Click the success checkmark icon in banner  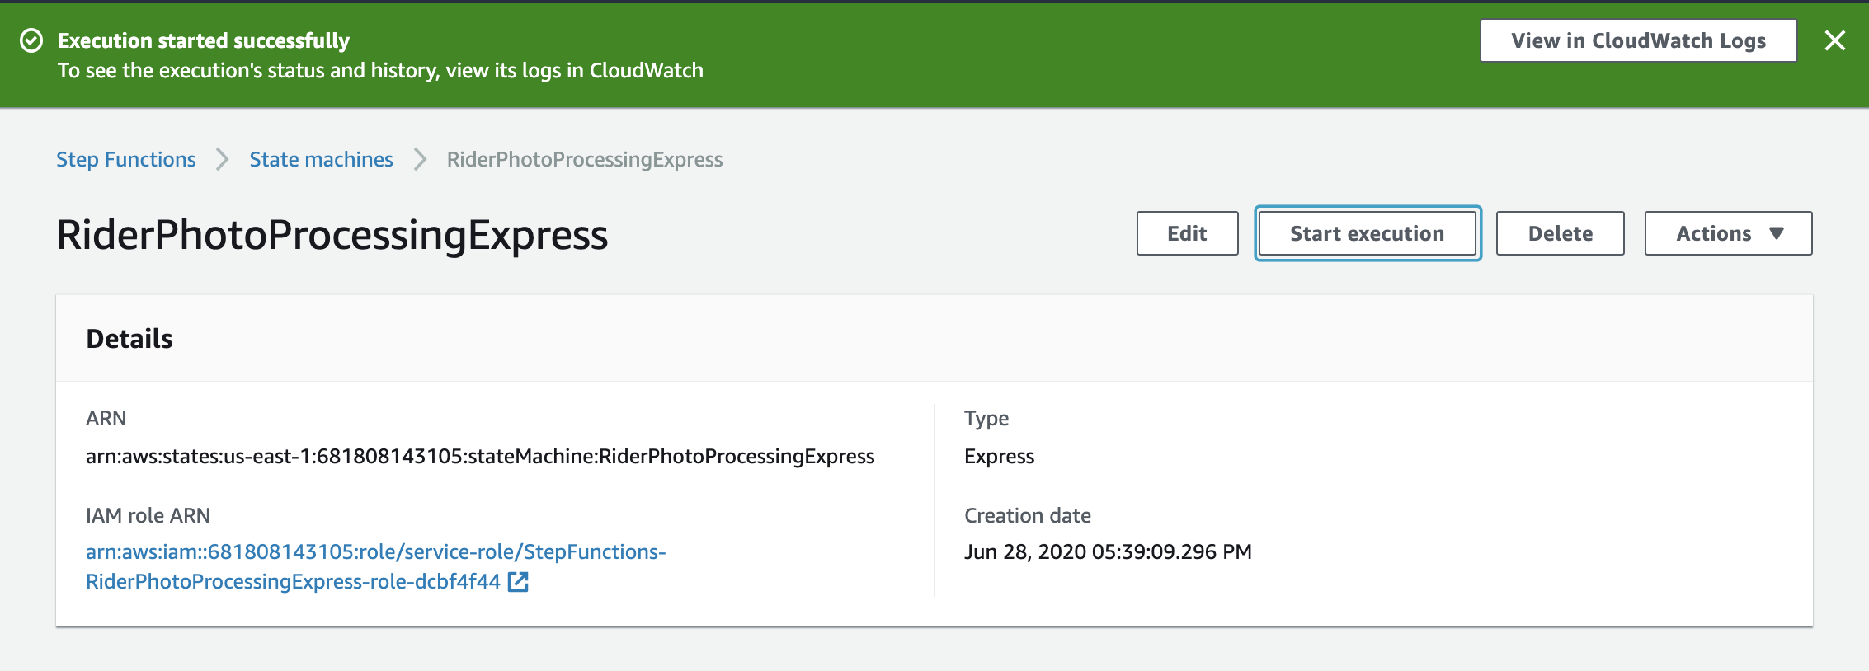pyautogui.click(x=31, y=40)
